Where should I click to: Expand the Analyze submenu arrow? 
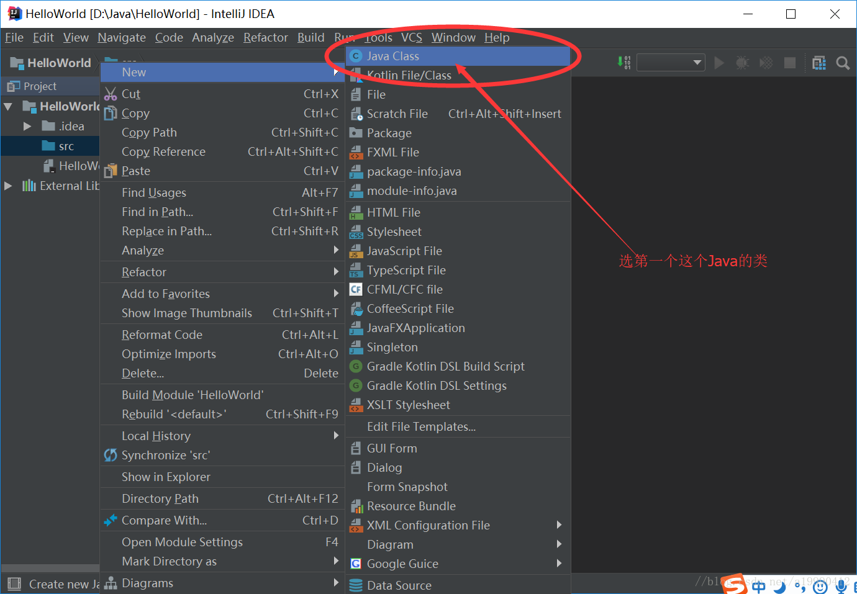pyautogui.click(x=336, y=250)
